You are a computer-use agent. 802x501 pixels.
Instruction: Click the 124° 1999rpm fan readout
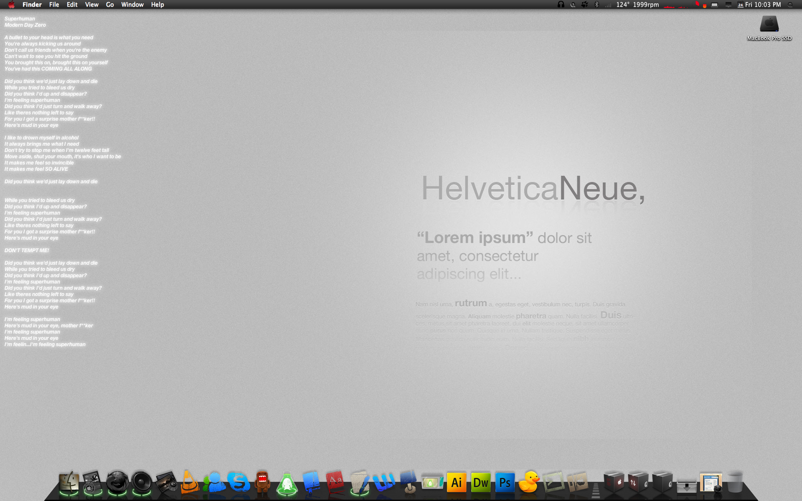pos(637,5)
